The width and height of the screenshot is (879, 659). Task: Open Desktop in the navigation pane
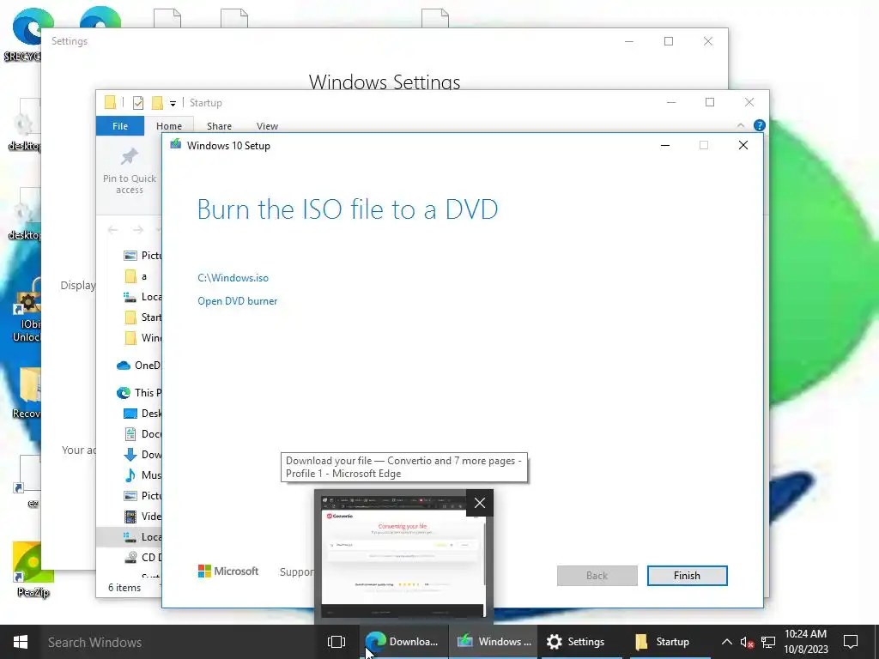pyautogui.click(x=142, y=414)
